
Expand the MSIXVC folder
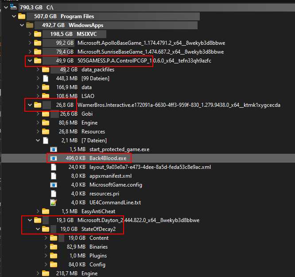(x=30, y=34)
